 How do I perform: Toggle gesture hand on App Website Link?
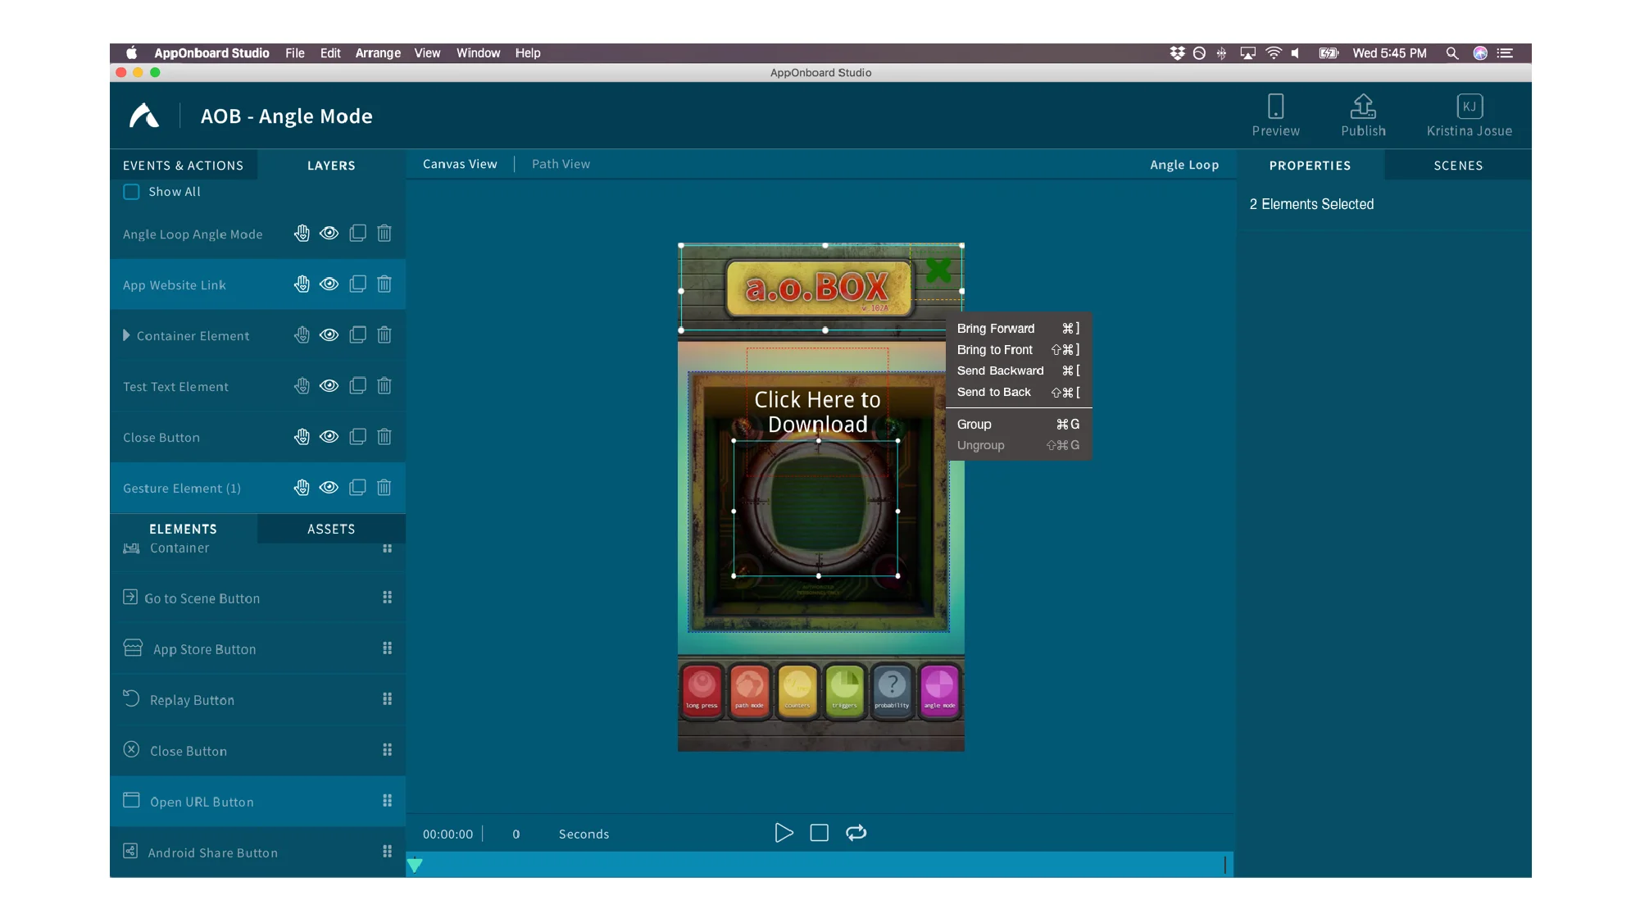[x=302, y=284]
